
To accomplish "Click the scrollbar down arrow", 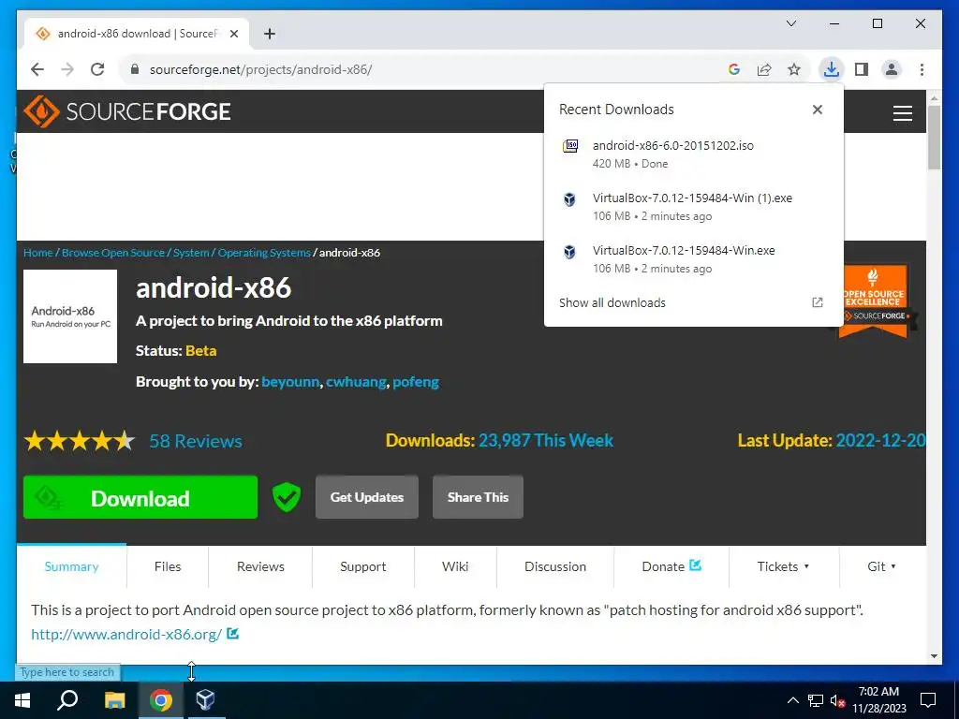I will [934, 656].
